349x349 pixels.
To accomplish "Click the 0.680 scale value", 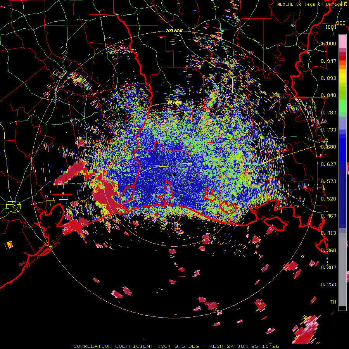I will [x=328, y=147].
